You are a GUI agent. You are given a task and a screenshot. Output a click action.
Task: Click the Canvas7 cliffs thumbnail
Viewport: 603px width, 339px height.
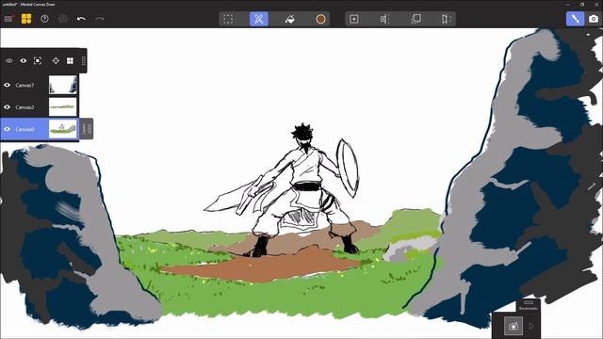click(x=63, y=85)
